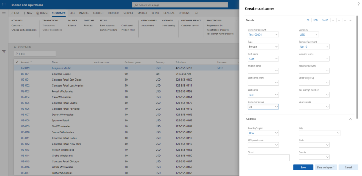Click the Save and open button
The width and height of the screenshot is (362, 176).
326,168
